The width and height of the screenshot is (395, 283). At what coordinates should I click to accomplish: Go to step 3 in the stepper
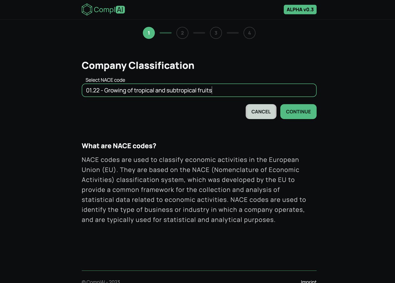coord(216,33)
